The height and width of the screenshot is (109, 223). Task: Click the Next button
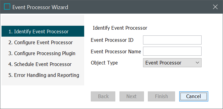132,97
